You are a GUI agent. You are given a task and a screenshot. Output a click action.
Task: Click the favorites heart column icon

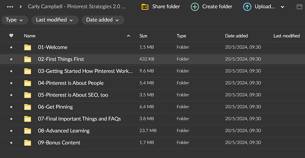coord(11,36)
